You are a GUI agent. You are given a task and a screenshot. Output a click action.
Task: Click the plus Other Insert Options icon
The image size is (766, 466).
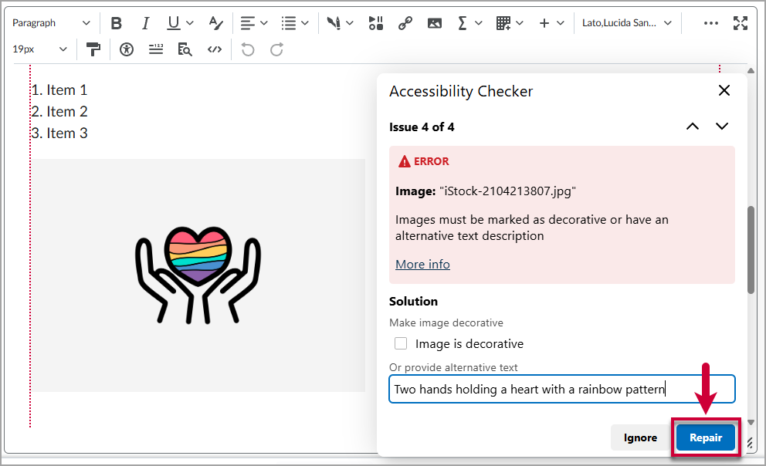tap(544, 23)
